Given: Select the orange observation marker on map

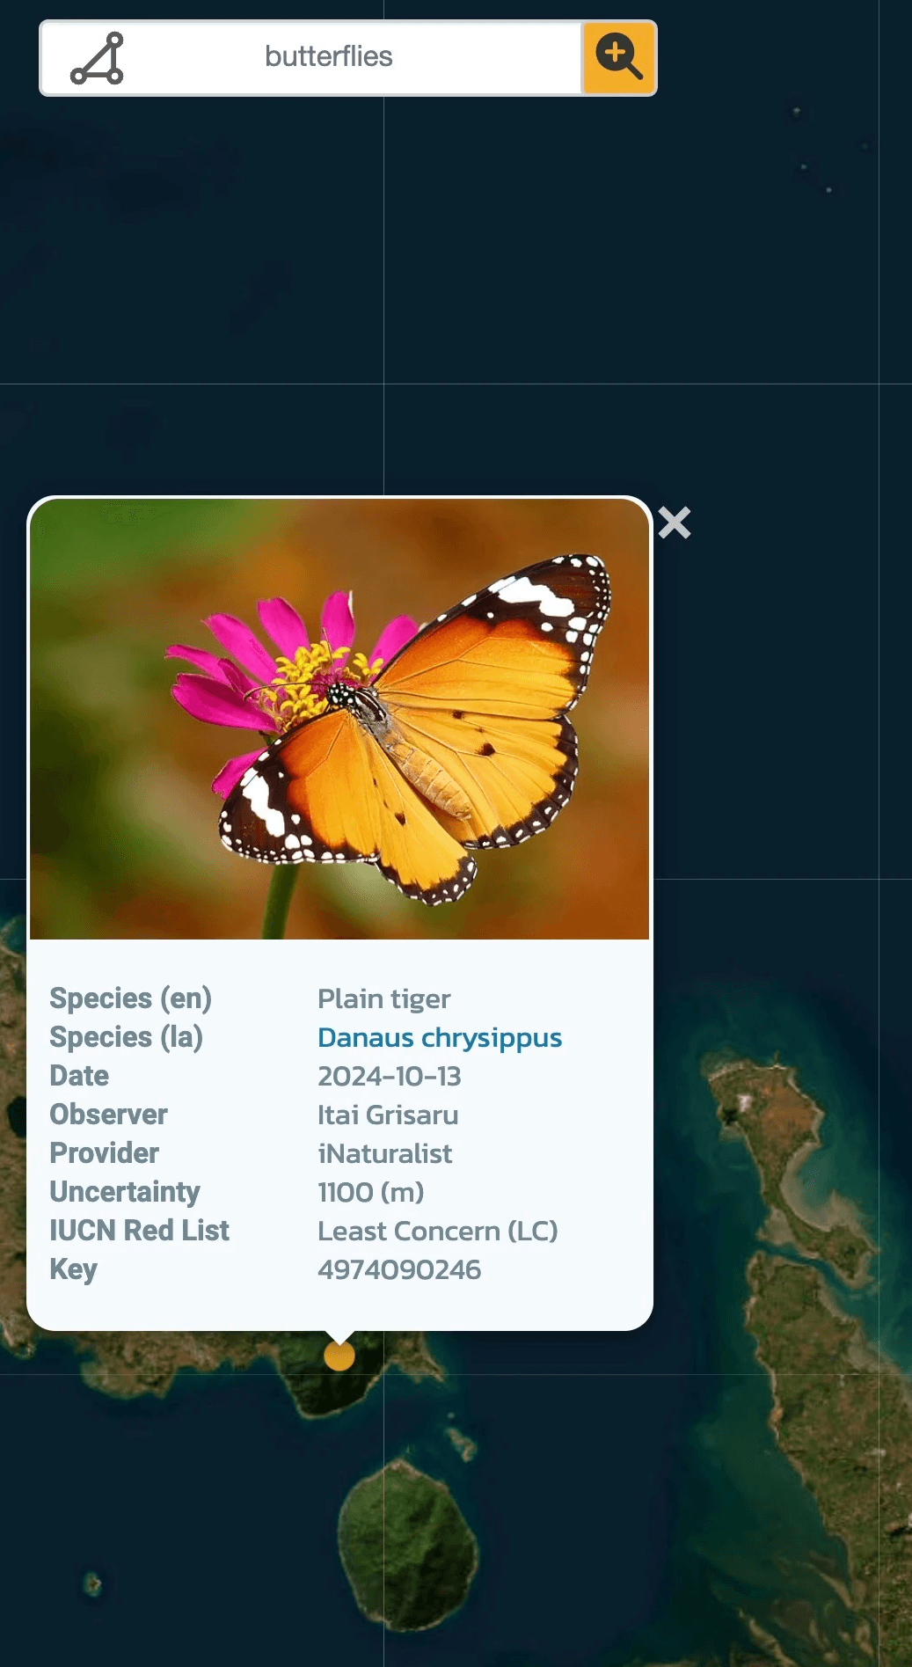Looking at the screenshot, I should click(x=339, y=1356).
